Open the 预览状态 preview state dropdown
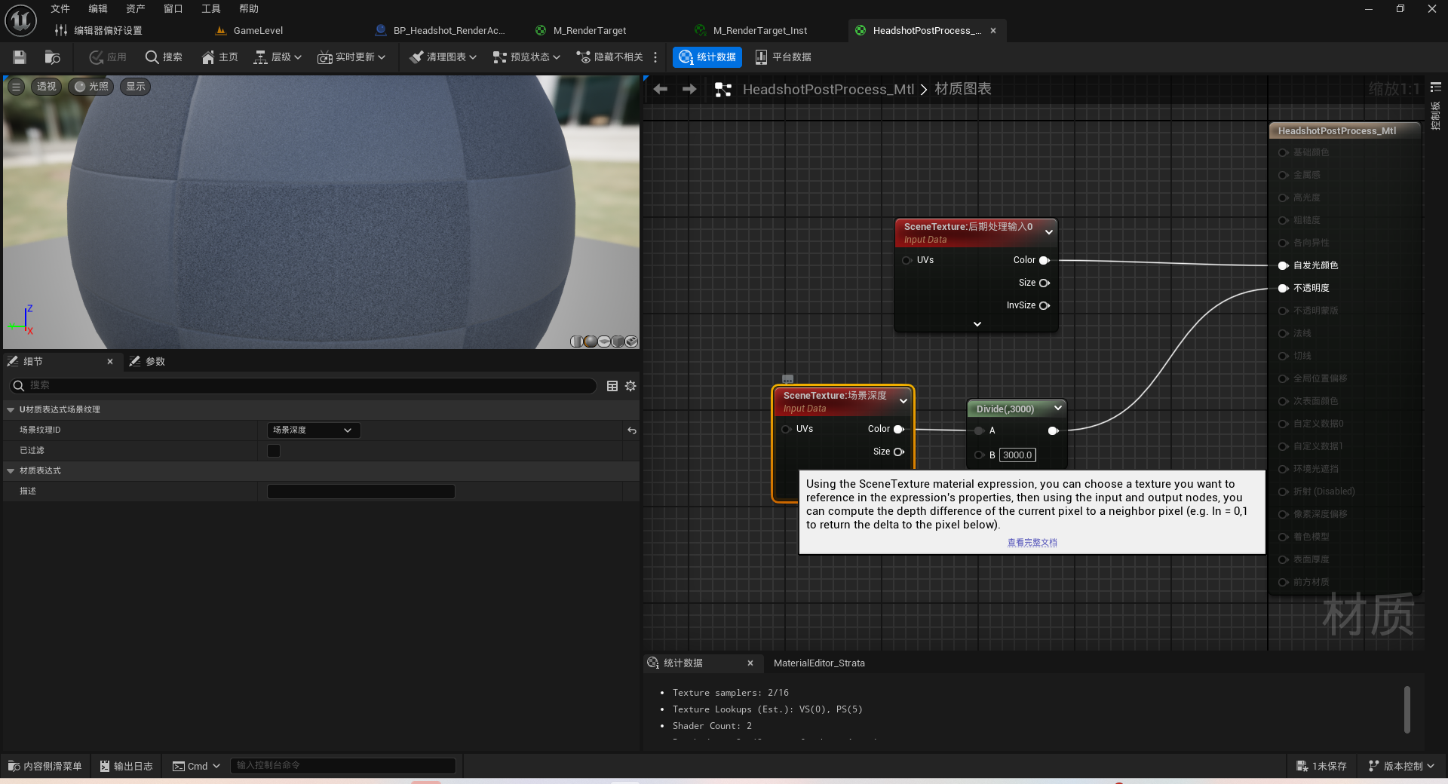This screenshot has height=784, width=1448. pyautogui.click(x=526, y=57)
